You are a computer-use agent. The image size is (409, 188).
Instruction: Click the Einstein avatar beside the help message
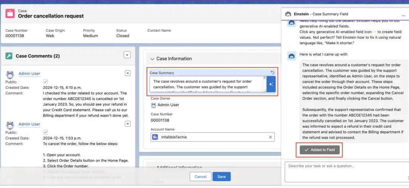(291, 23)
